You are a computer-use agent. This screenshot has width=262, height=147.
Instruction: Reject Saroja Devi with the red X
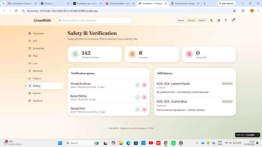click(144, 110)
